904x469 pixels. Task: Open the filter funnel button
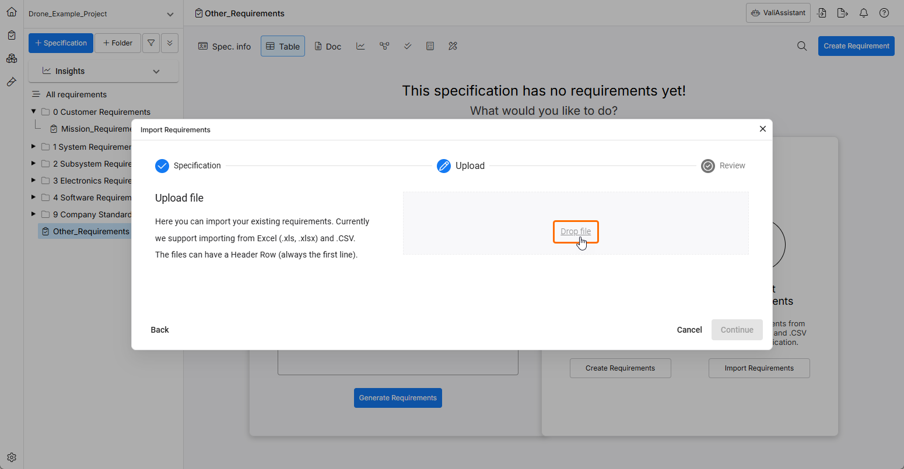[x=151, y=43]
